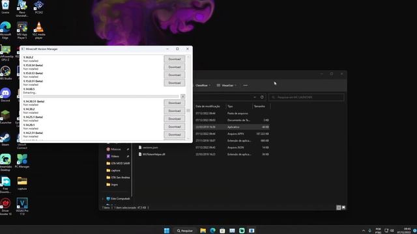Image resolution: width=417 pixels, height=234 pixels.
Task: Open File Explorer from the taskbar
Action: (x=203, y=231)
